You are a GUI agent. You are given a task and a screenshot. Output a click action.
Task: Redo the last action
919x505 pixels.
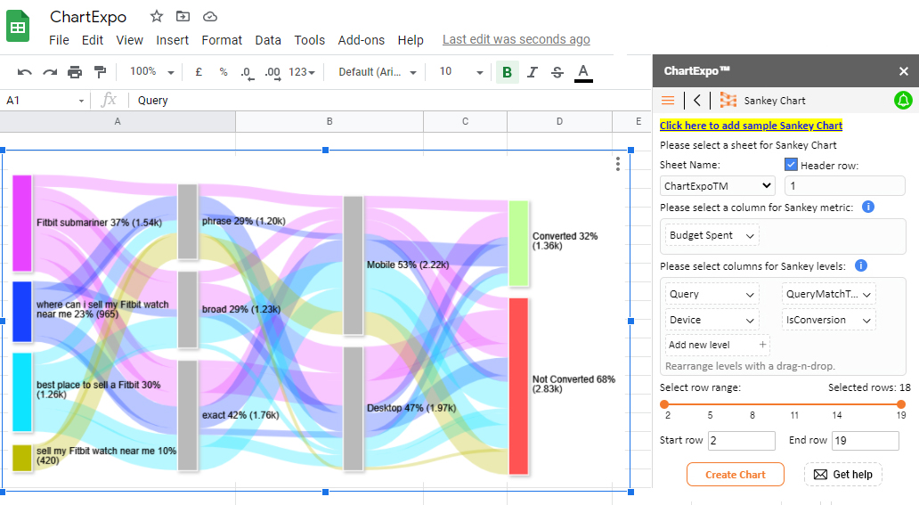(x=50, y=72)
